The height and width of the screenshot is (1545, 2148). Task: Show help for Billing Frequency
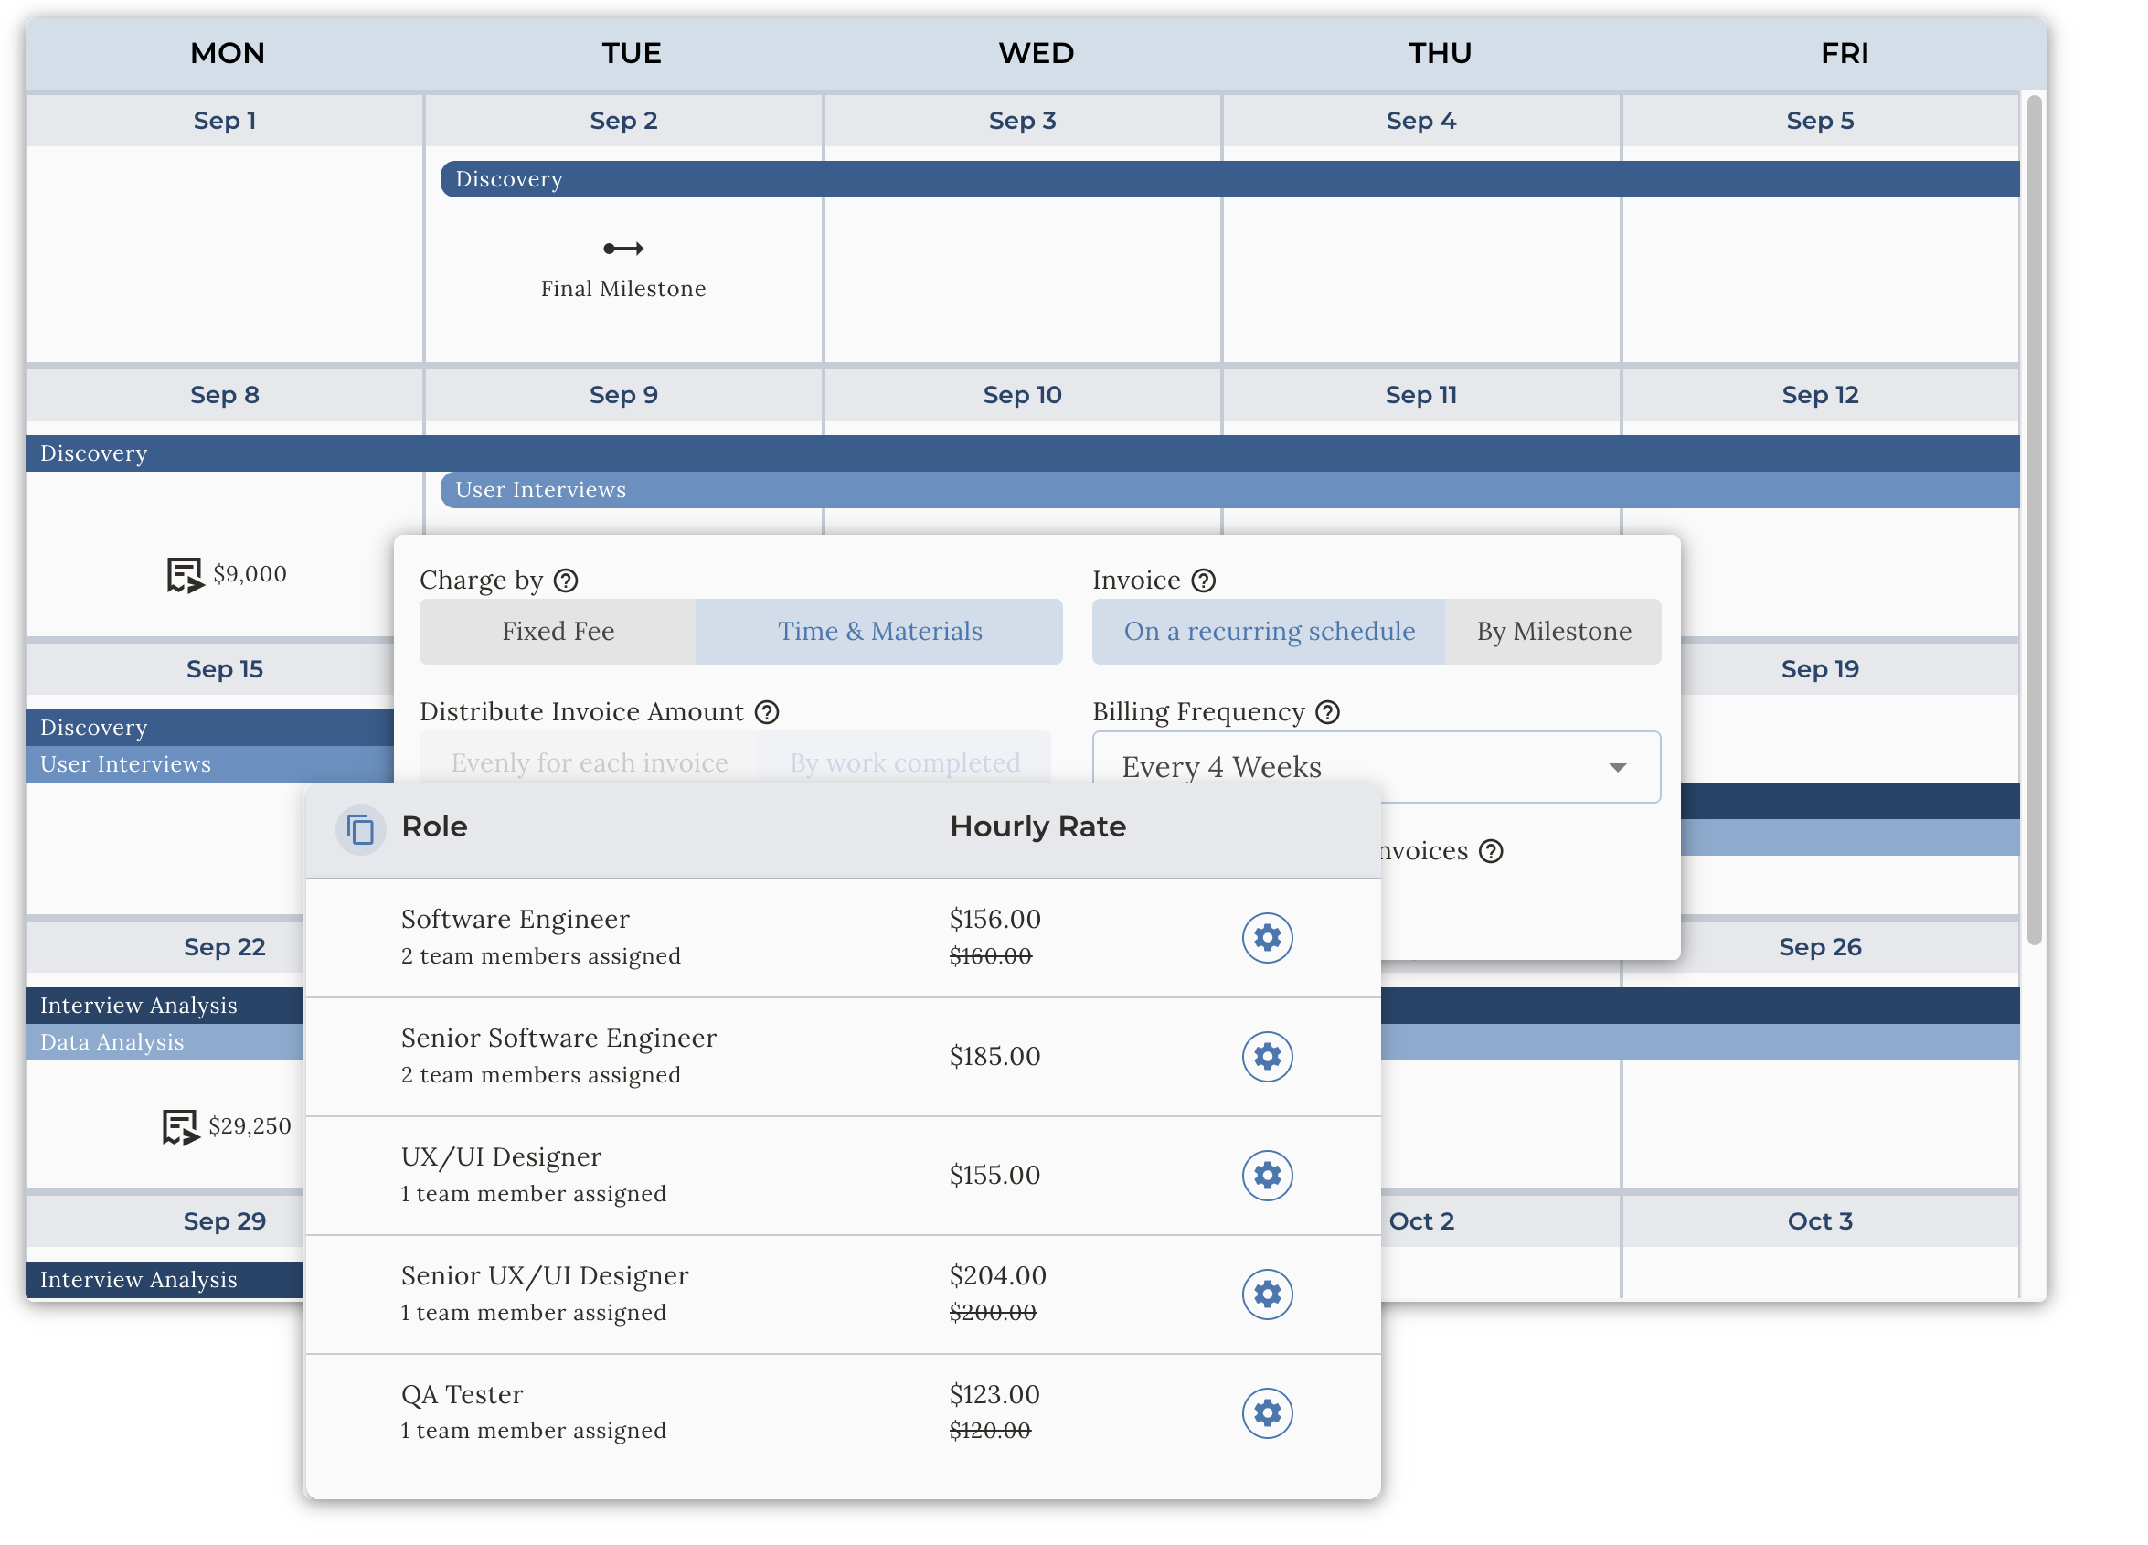click(x=1328, y=712)
